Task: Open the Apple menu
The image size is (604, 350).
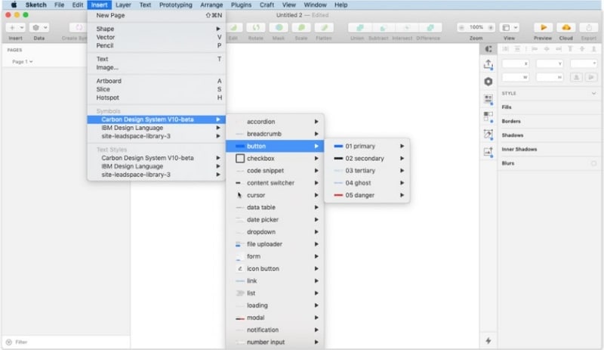Action: coord(14,5)
